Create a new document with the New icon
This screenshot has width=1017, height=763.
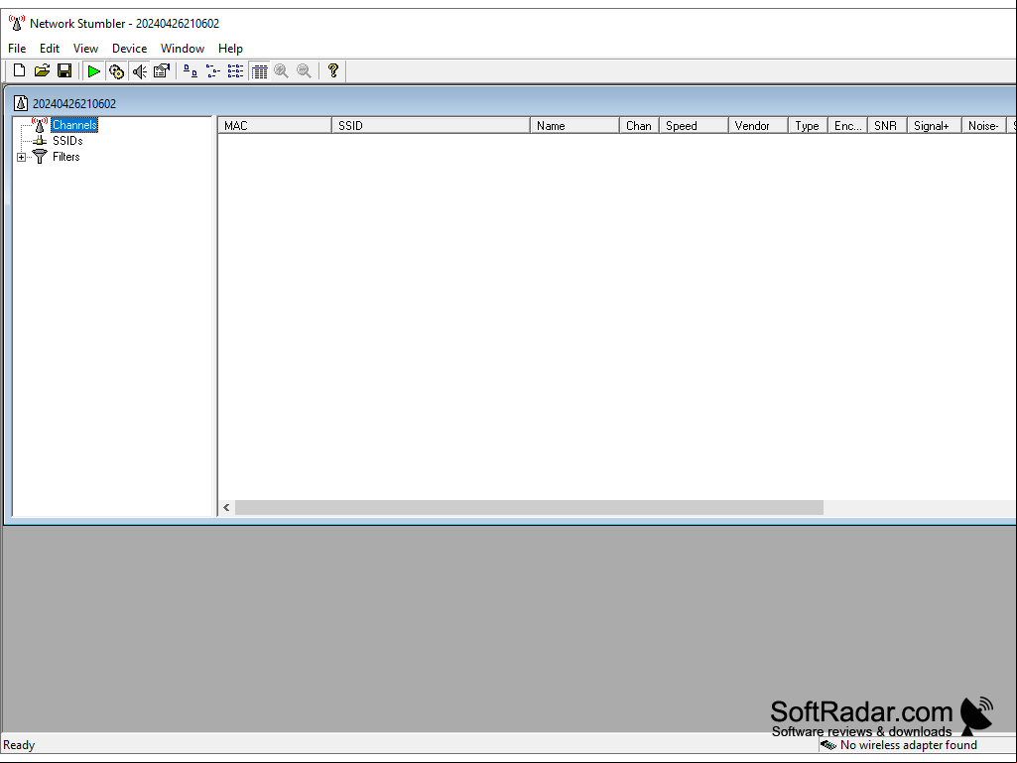(20, 70)
